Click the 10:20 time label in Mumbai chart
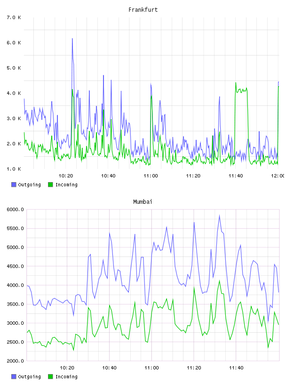This screenshot has width=286, height=384. coord(67,368)
